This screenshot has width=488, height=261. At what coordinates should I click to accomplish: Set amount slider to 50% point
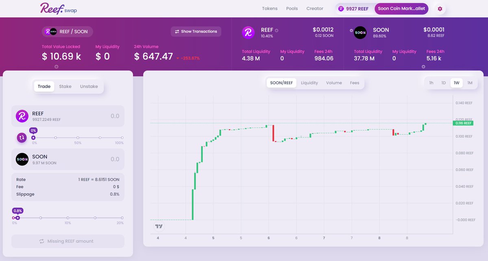coord(78,138)
